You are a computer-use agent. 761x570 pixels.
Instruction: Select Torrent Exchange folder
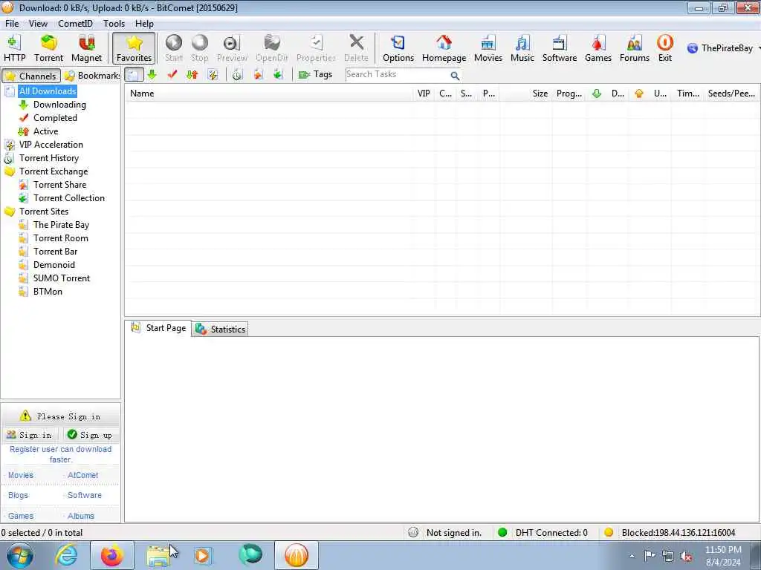point(54,171)
